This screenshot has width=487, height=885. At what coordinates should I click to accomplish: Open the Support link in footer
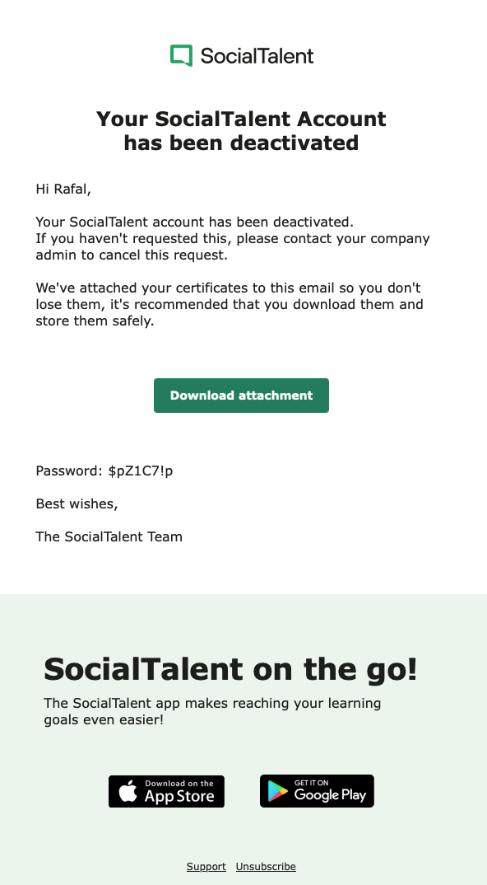tap(206, 866)
